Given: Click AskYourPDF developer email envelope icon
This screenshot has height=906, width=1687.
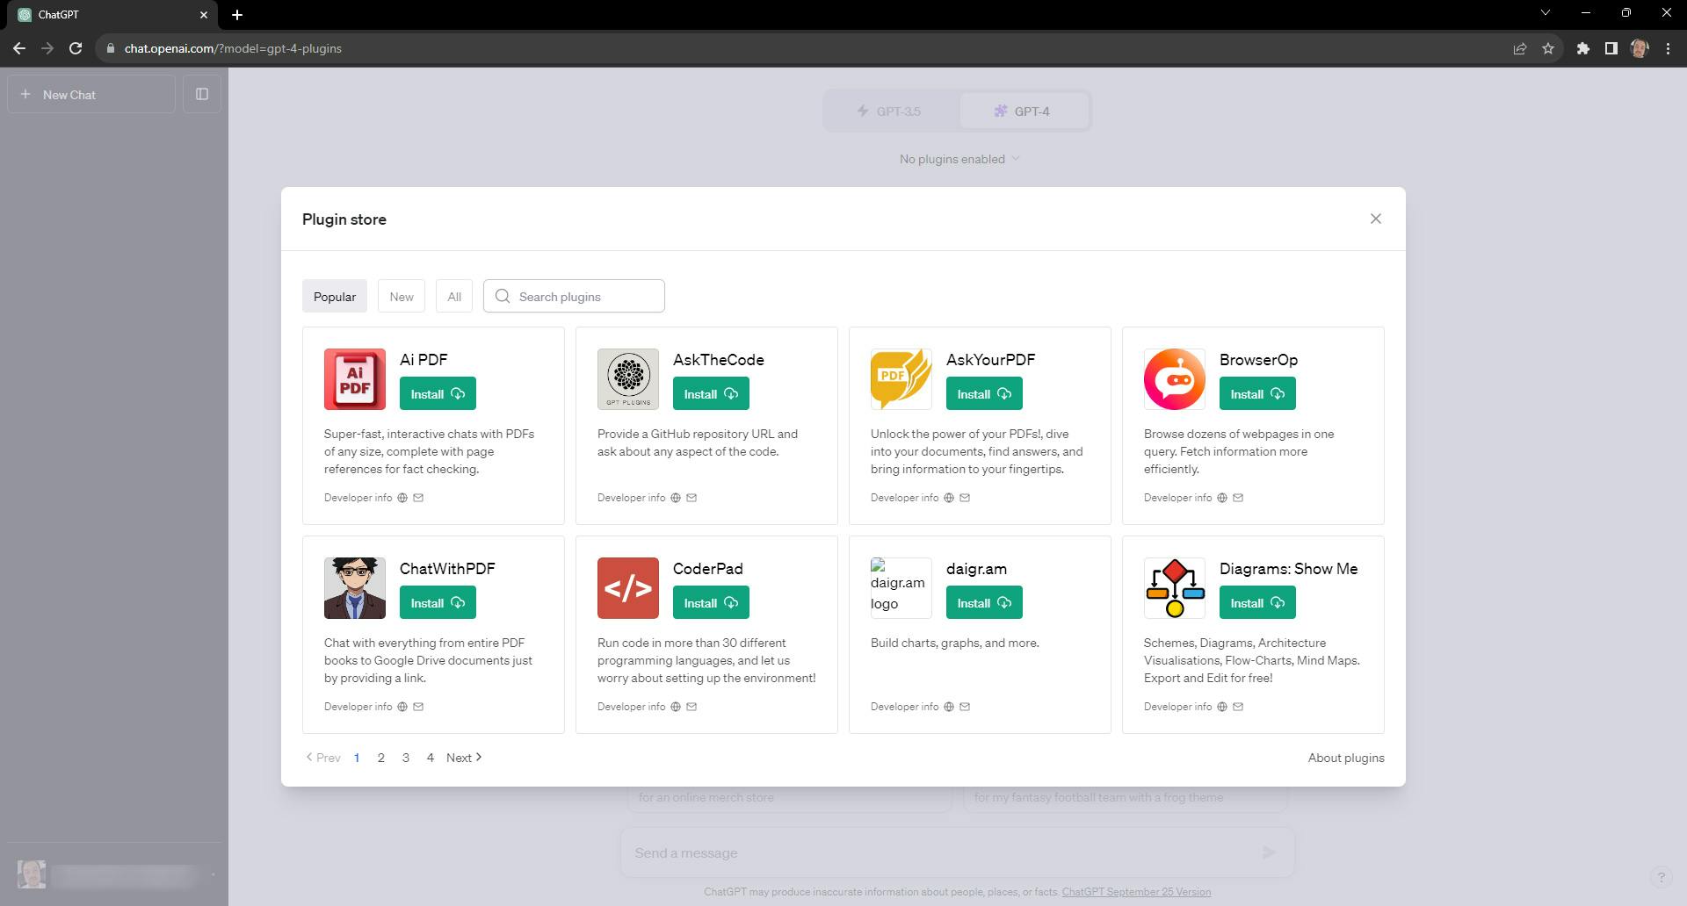Looking at the screenshot, I should pyautogui.click(x=965, y=498).
